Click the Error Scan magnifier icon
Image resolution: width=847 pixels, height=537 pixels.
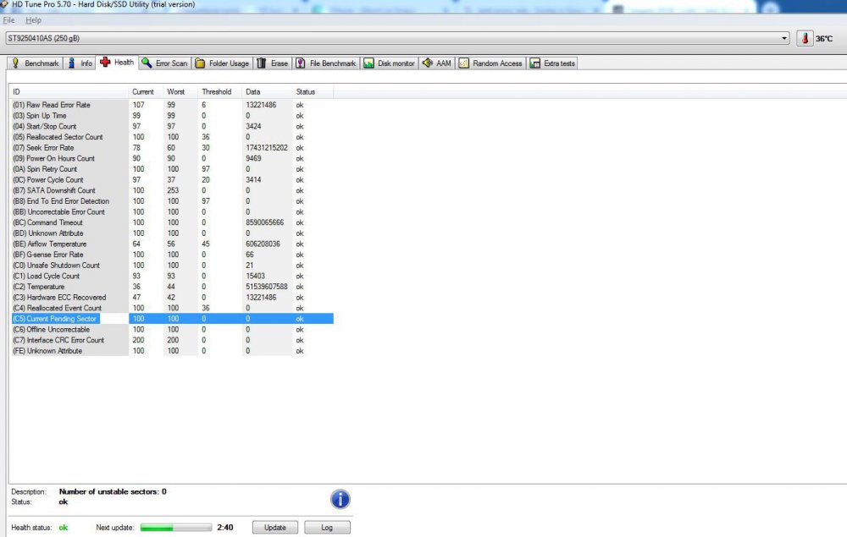[x=147, y=63]
